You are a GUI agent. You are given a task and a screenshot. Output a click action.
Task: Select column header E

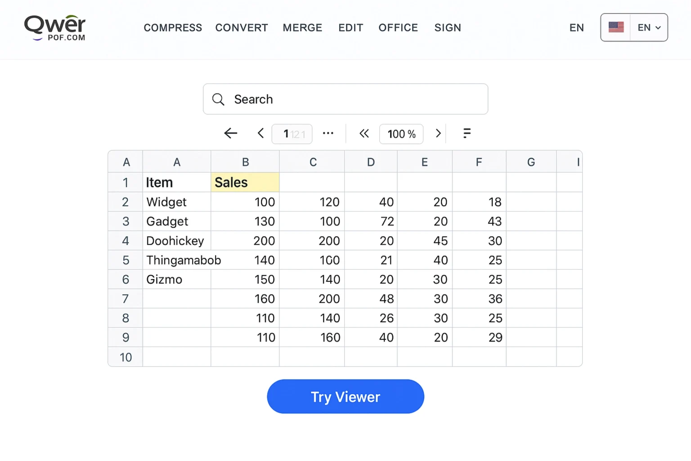tap(425, 162)
